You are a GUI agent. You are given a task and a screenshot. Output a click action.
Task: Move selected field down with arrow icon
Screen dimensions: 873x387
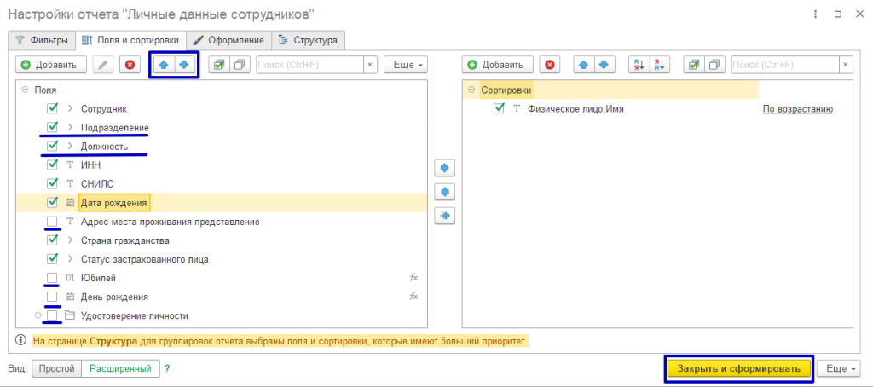pyautogui.click(x=184, y=65)
